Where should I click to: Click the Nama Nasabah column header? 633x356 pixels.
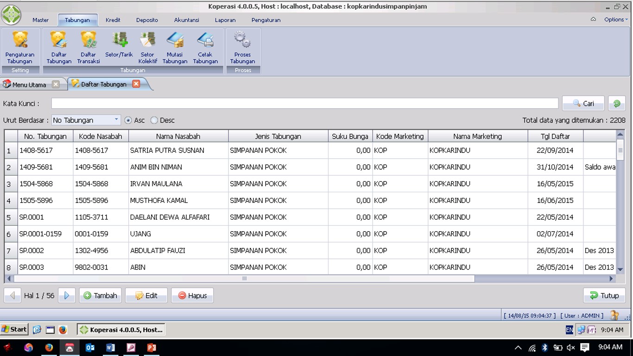point(178,136)
